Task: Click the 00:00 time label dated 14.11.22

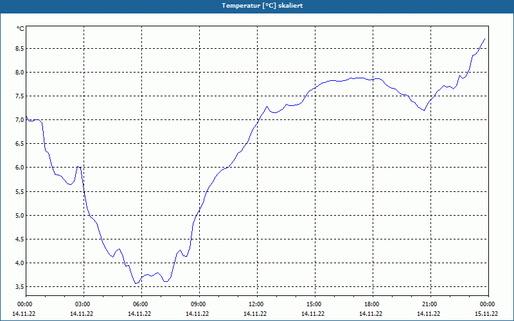Action: coord(24,304)
